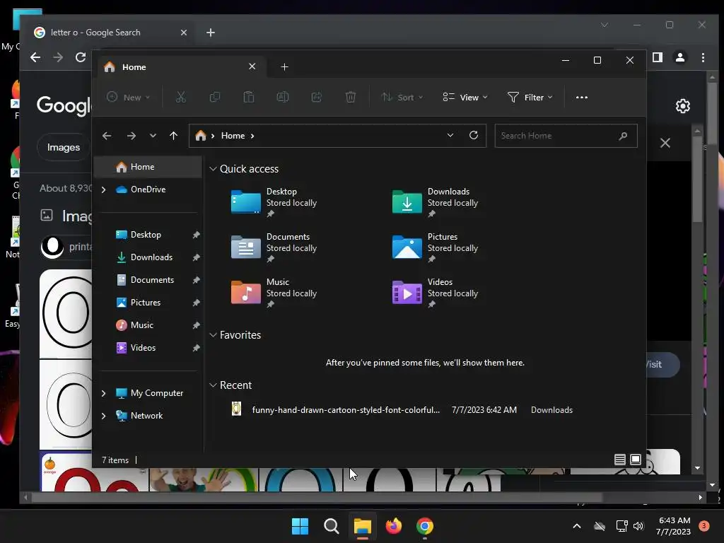Click the Images chip in Google Search
The image size is (724, 543).
pyautogui.click(x=63, y=147)
